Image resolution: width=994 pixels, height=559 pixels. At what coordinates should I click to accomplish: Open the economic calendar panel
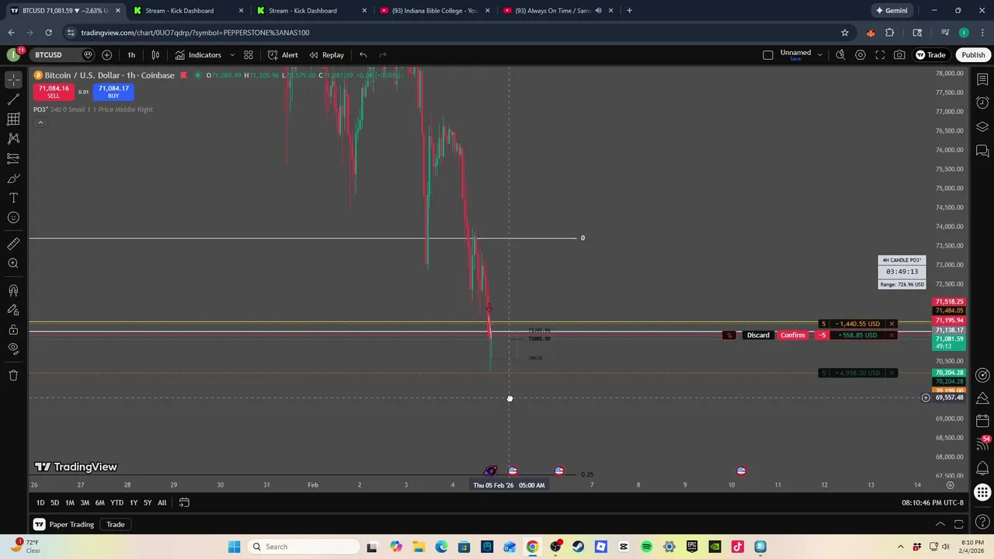pyautogui.click(x=982, y=421)
